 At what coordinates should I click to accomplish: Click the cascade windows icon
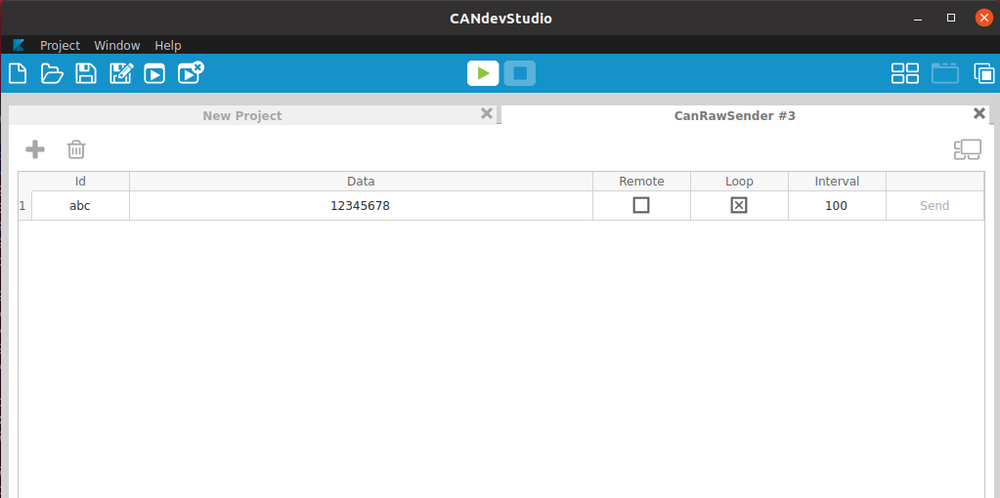click(983, 73)
